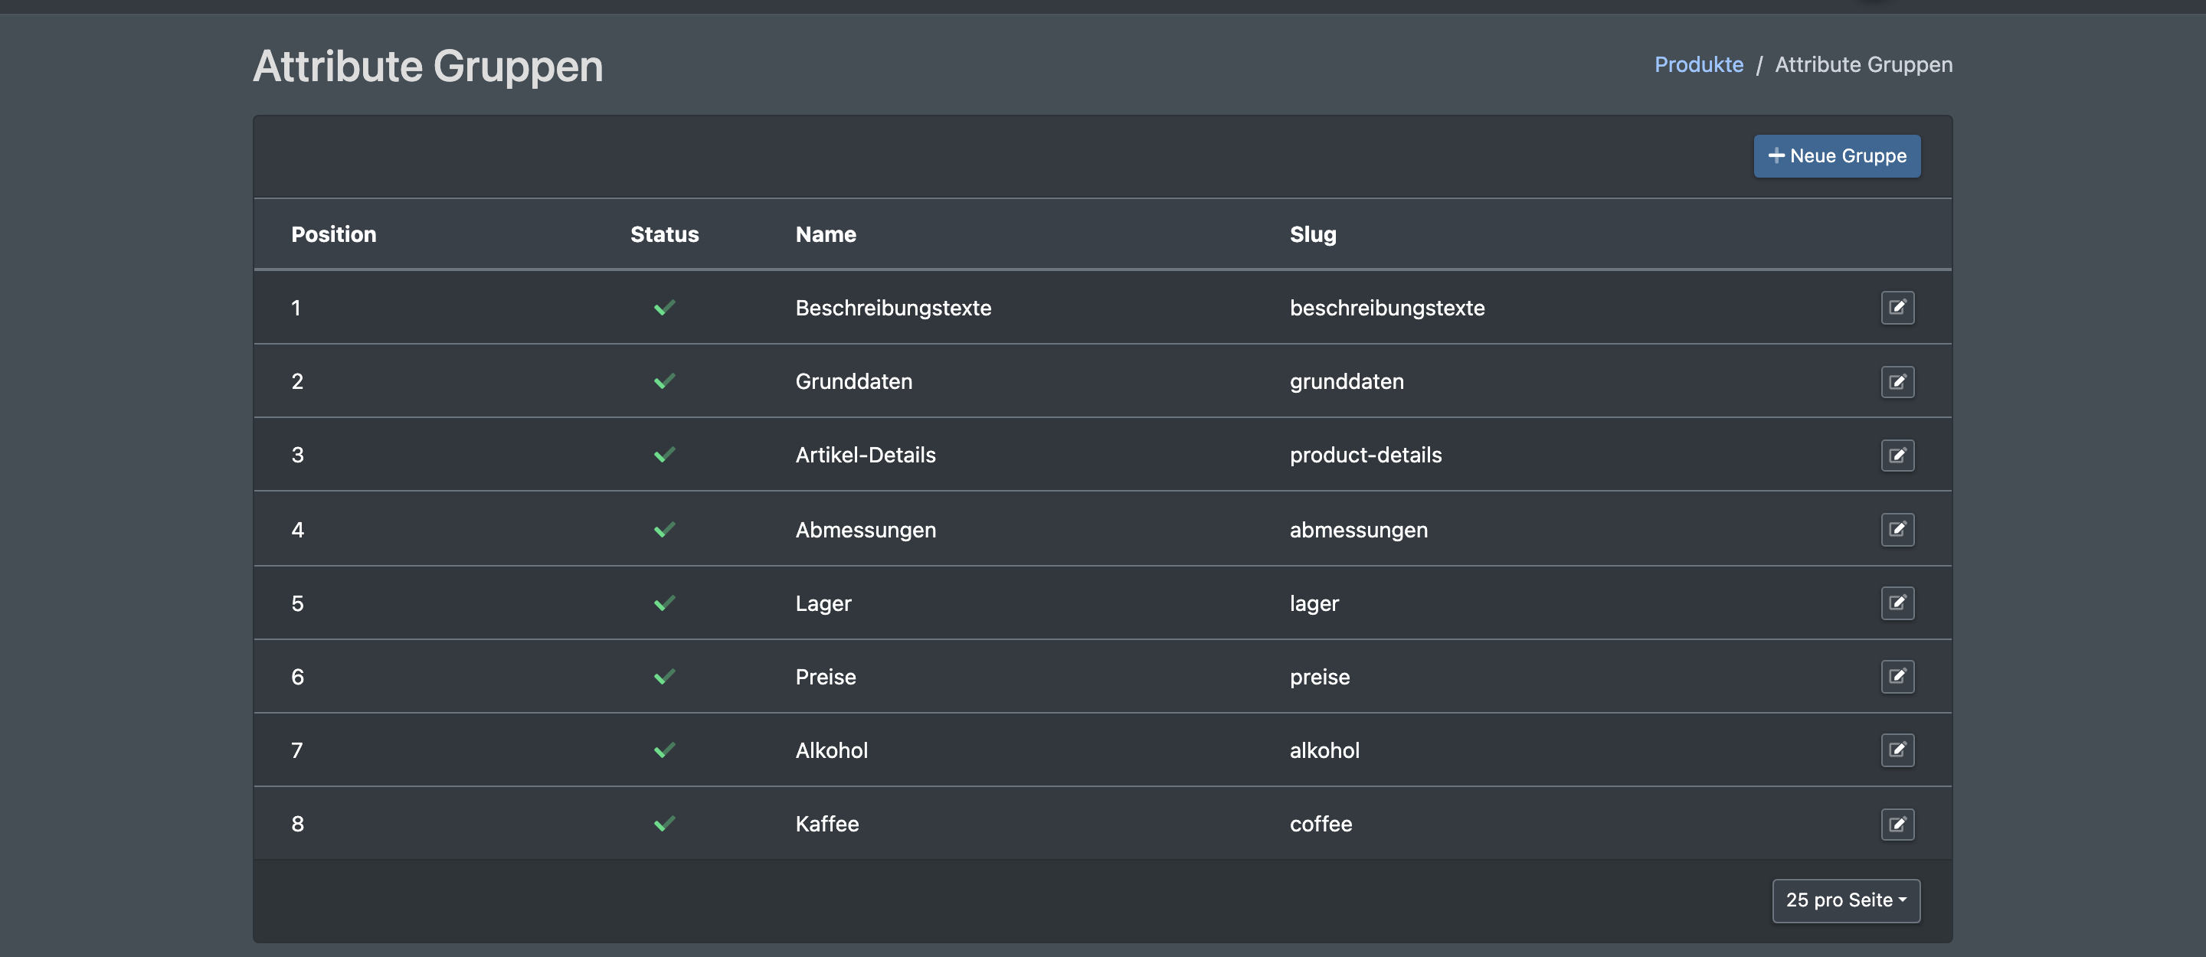Screen dimensions: 2206x957
Task: Edit the Beschreibungstexte group
Action: click(1897, 307)
